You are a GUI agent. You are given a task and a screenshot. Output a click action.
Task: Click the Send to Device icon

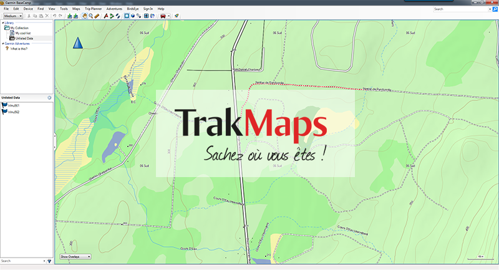point(69,16)
